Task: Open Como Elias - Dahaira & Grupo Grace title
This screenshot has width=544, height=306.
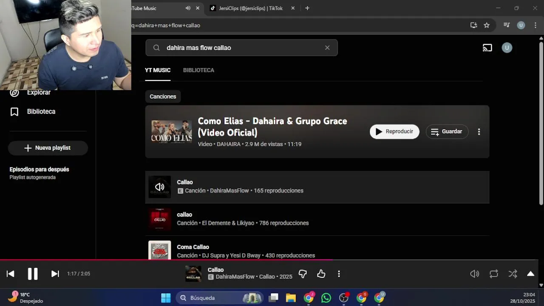Action: (x=272, y=127)
